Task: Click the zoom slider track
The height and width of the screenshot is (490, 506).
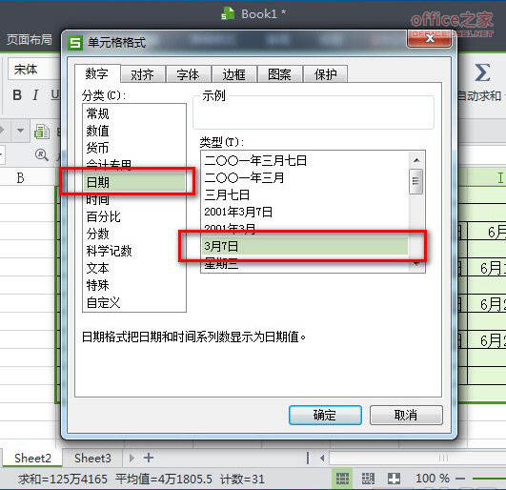Action: [x=489, y=479]
